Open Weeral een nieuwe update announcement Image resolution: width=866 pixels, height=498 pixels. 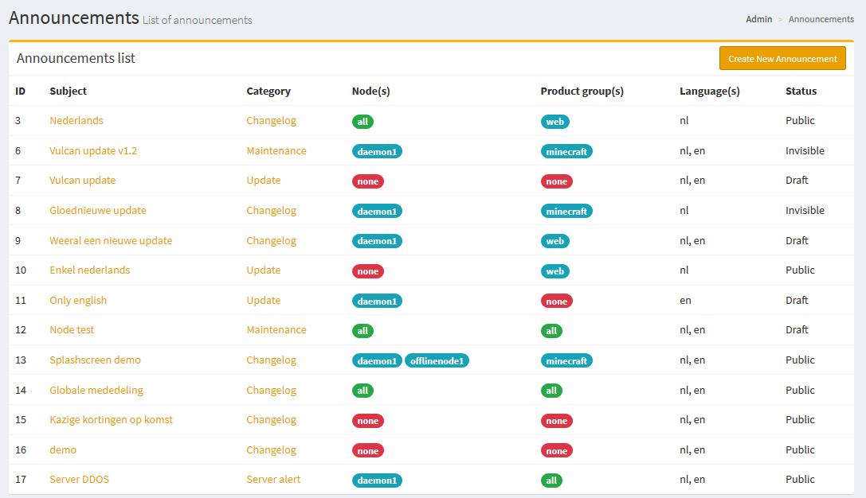pyautogui.click(x=111, y=241)
